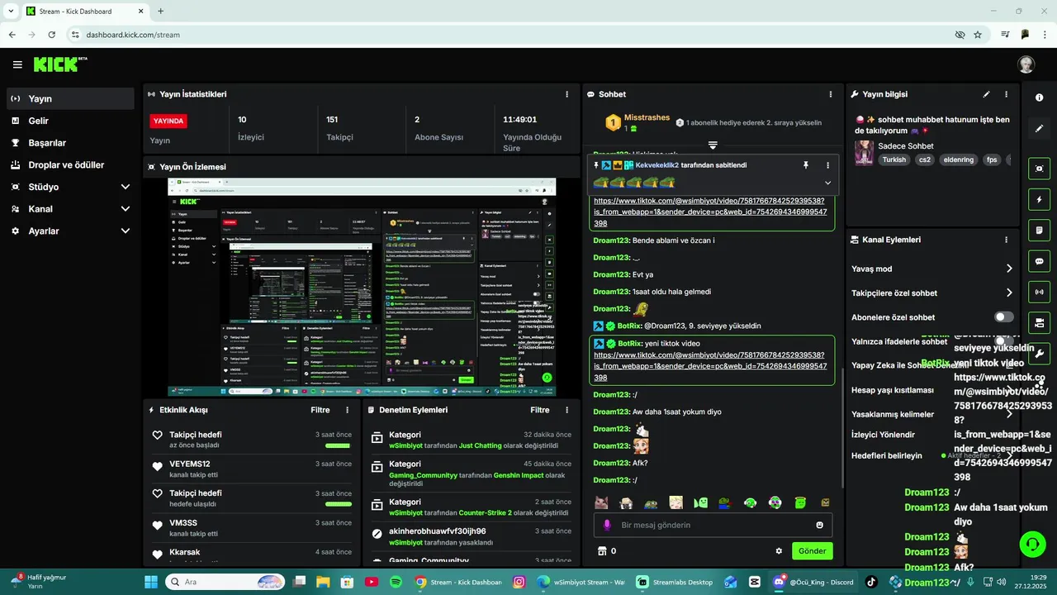
Task: Open the hamburger menu next to the Kick logo
Action: pyautogui.click(x=17, y=64)
